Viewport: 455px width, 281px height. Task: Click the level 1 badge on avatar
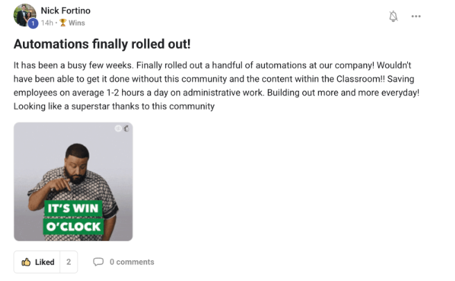click(33, 23)
